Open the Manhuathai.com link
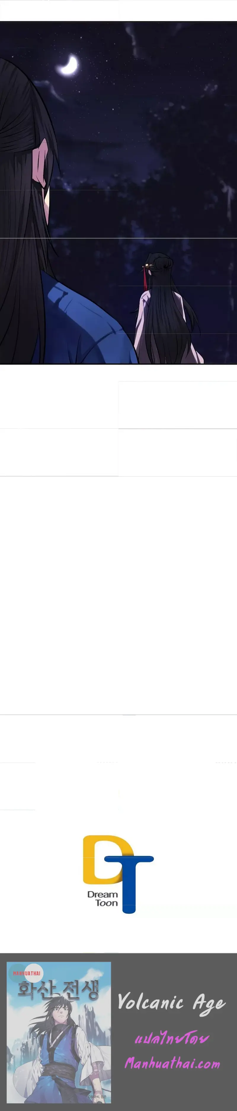Screen dimensions: 237x1111 [172, 1063]
